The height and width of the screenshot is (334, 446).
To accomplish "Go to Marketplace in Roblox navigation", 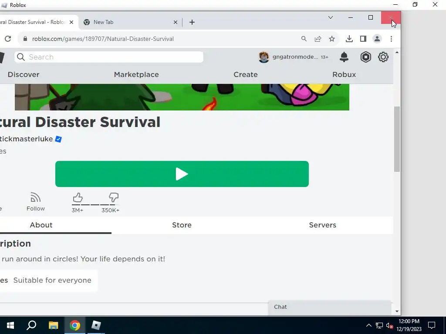I will (x=136, y=74).
